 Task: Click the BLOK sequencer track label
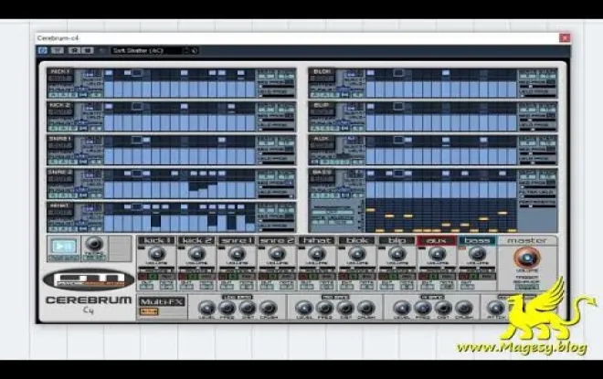pos(323,72)
